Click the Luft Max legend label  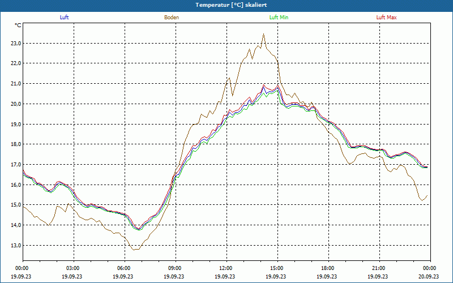tap(387, 18)
